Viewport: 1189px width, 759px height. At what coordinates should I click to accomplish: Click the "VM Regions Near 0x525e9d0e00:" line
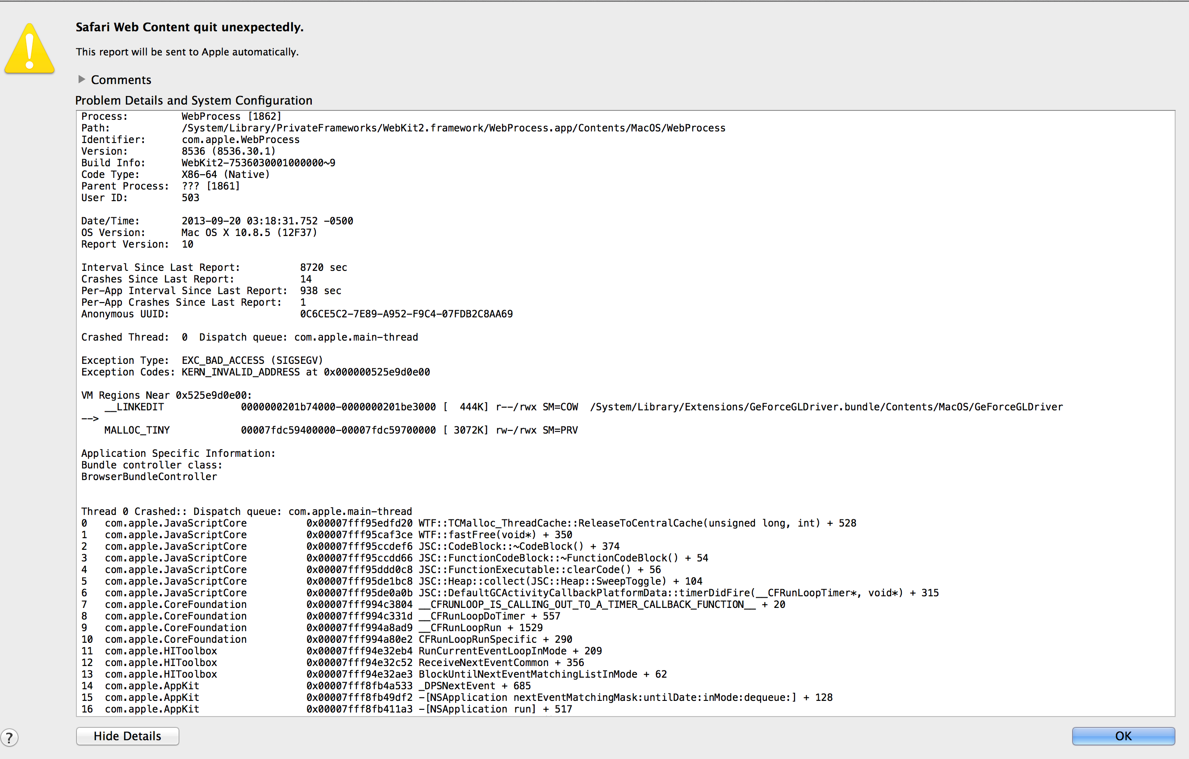pos(167,395)
